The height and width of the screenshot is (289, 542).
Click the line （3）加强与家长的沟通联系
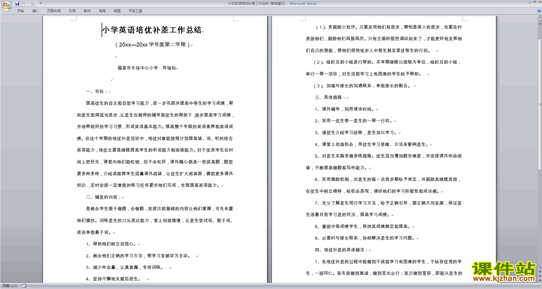click(x=342, y=86)
